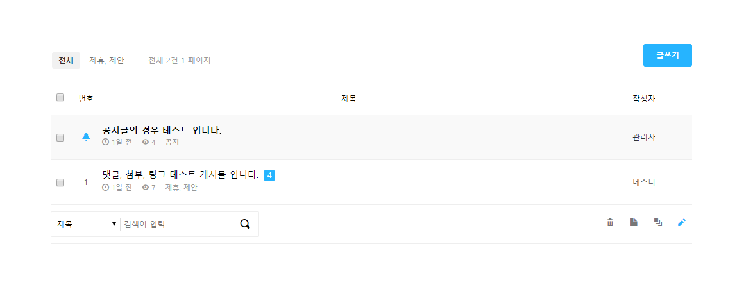Click the single document page icon
744x292 pixels.
click(634, 222)
